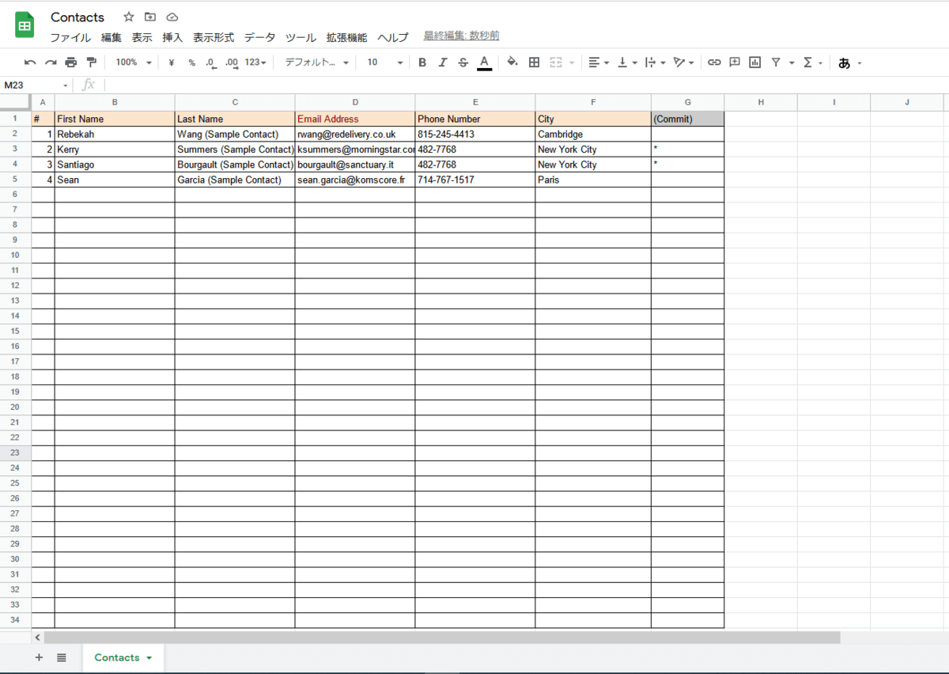949x674 pixels.
Task: Open the fill color picker
Action: 512,62
